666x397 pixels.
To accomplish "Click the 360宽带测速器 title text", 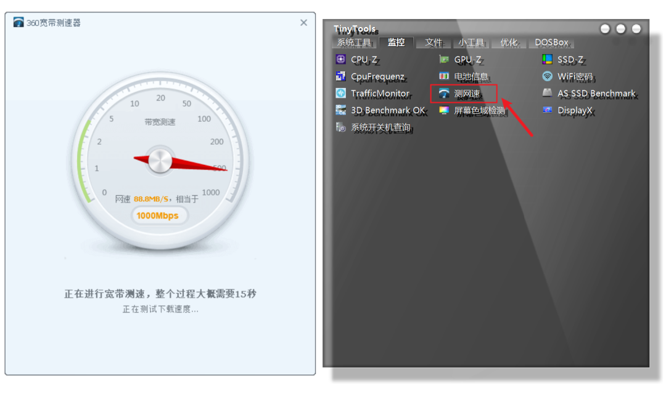I will point(54,23).
